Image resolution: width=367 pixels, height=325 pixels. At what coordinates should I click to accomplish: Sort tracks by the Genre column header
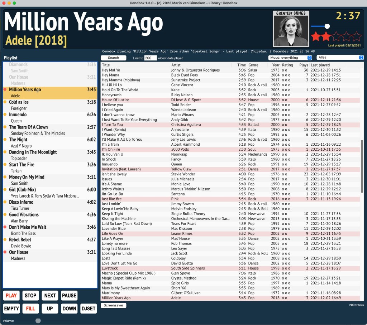pos(253,65)
